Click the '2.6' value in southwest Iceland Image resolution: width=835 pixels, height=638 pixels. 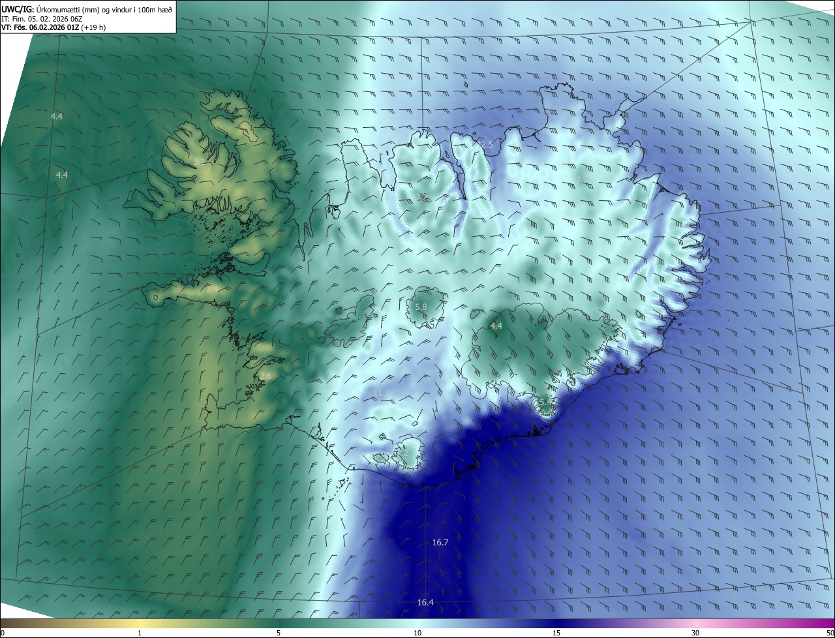[265, 376]
